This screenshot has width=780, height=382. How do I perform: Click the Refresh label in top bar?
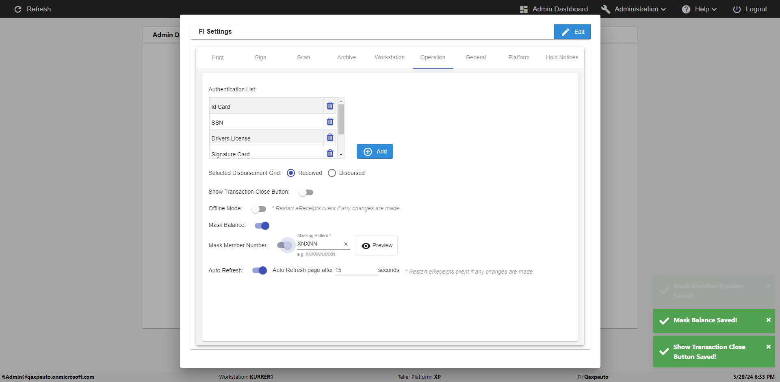coord(39,9)
